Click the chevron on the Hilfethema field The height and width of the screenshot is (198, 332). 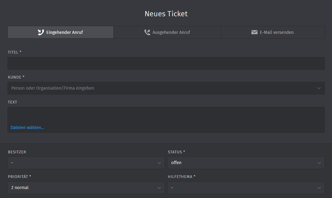click(x=319, y=188)
